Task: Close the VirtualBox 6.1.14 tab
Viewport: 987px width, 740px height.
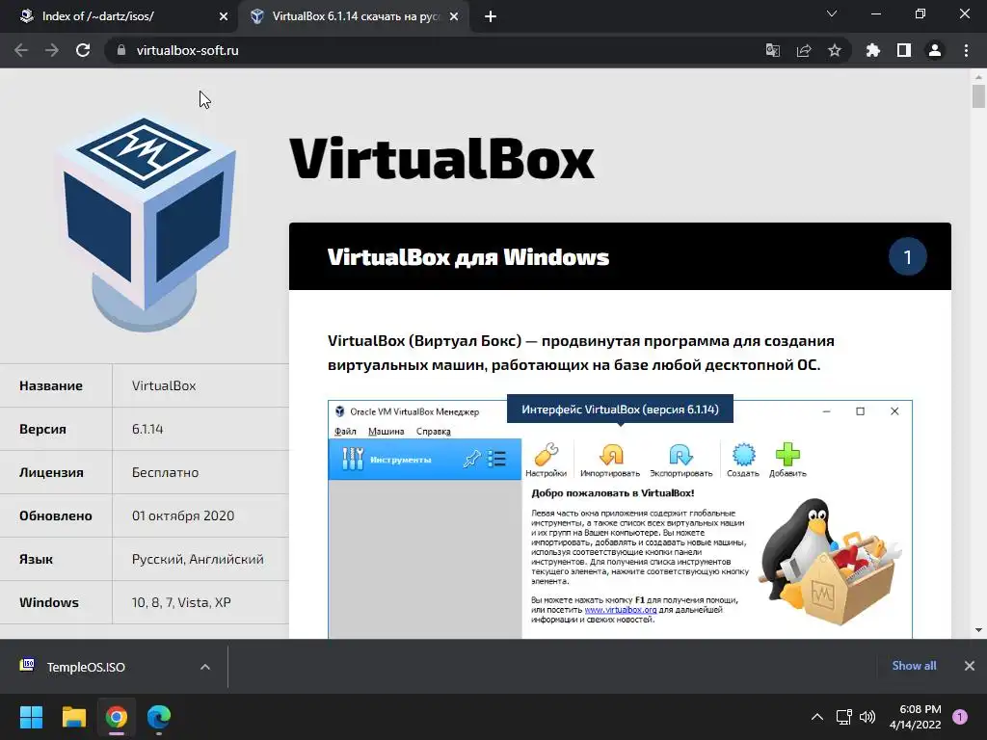Action: pos(454,17)
